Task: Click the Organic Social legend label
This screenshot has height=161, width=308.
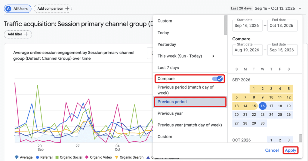Action: (71, 157)
